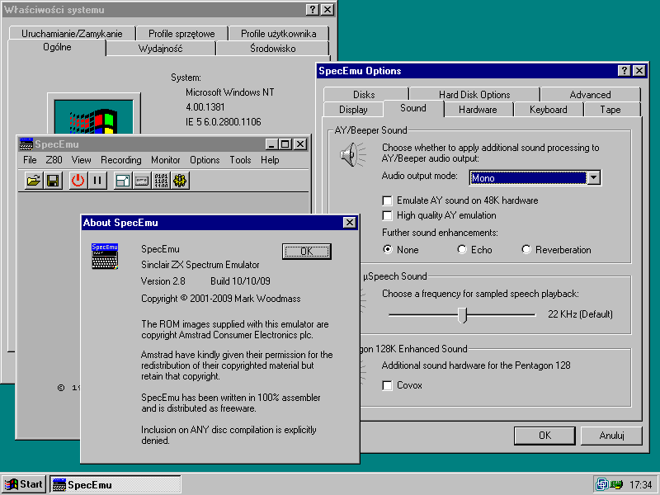Open a file with the folder toolbar icon
The height and width of the screenshot is (495, 660).
pyautogui.click(x=34, y=181)
